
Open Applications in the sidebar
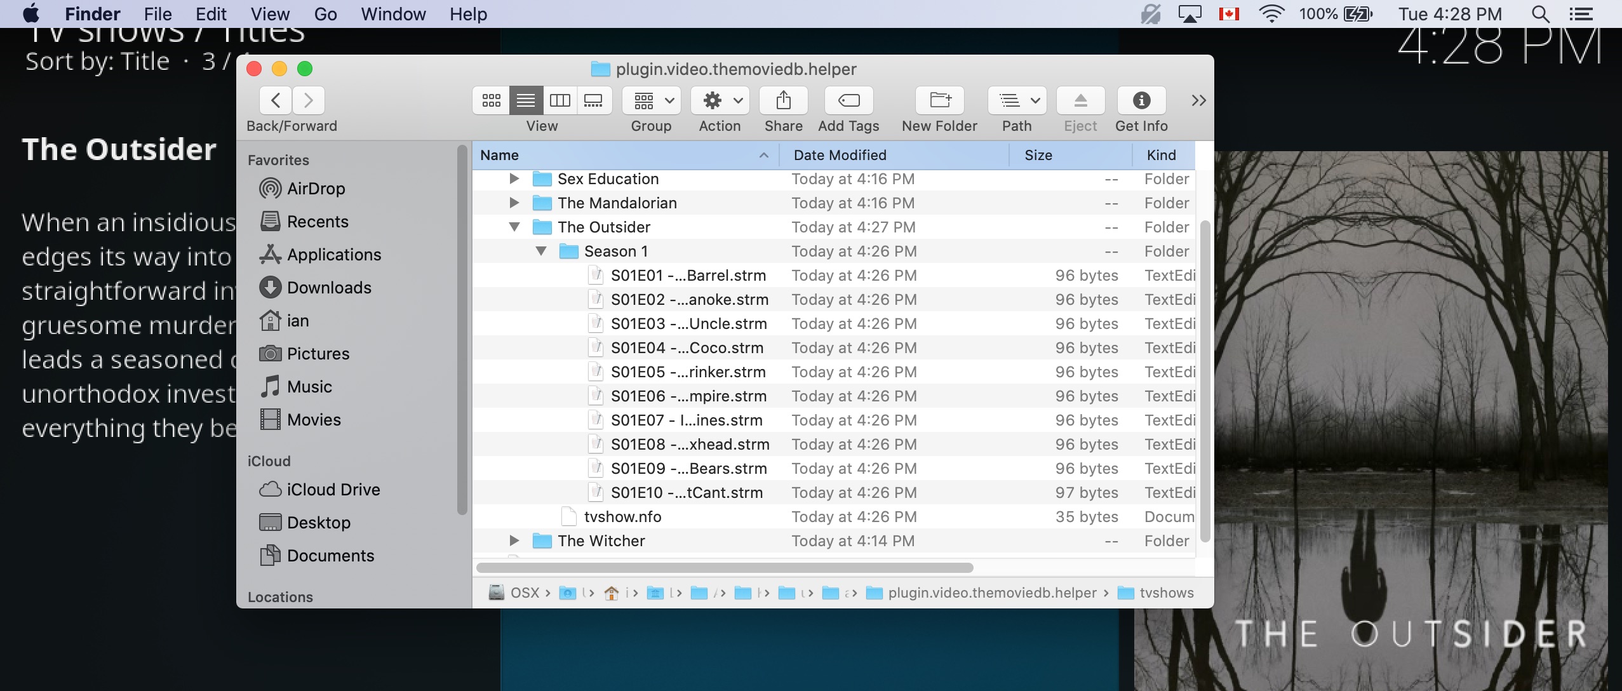320,255
